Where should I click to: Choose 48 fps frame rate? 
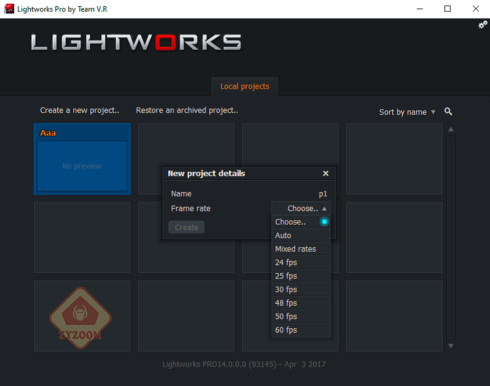point(301,303)
